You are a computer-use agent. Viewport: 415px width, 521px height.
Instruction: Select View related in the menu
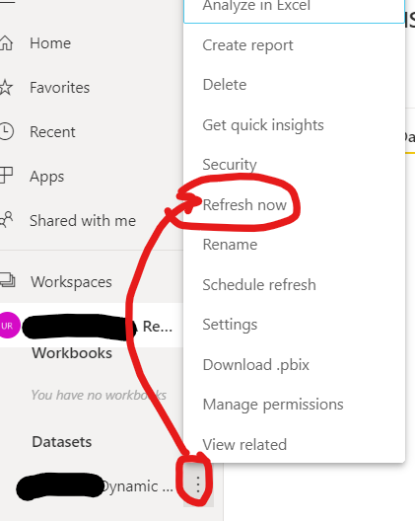click(x=244, y=445)
